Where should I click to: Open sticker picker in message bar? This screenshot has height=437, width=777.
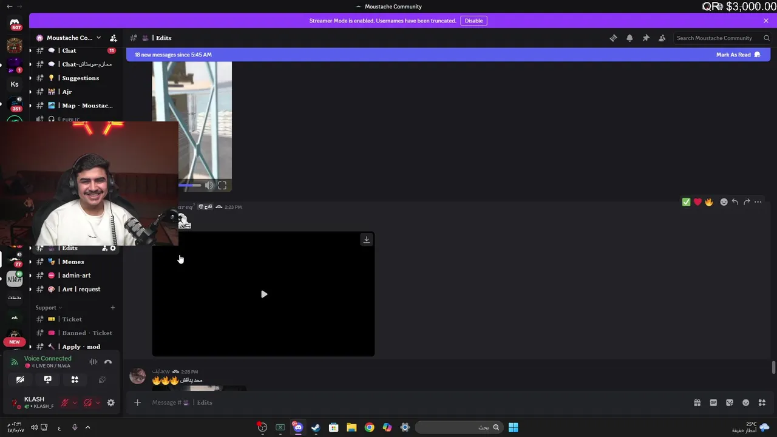click(730, 402)
